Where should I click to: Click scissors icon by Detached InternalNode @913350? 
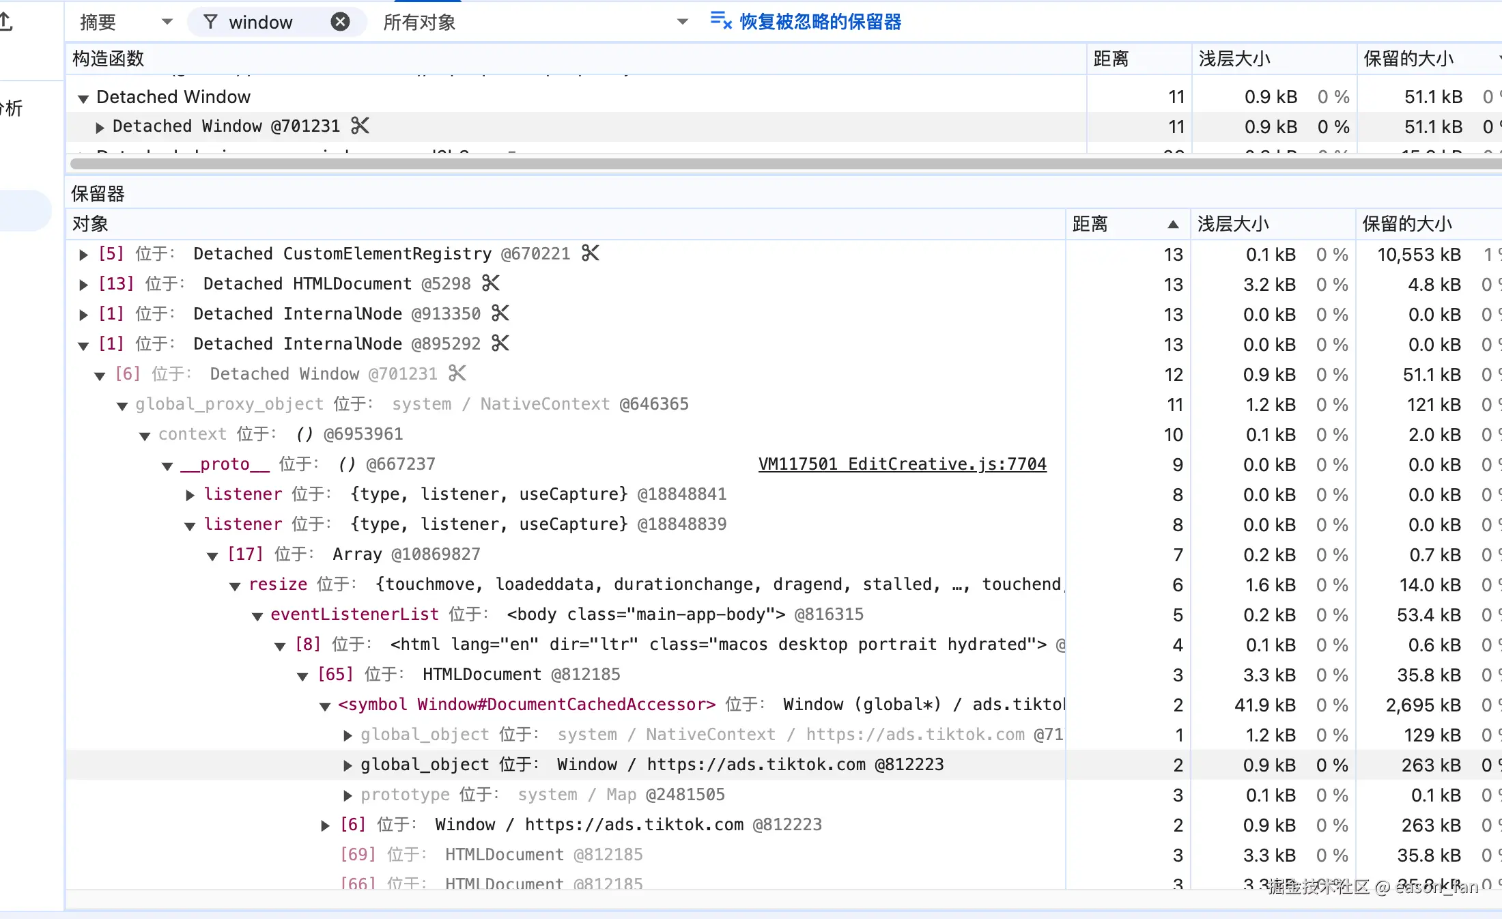pos(500,313)
